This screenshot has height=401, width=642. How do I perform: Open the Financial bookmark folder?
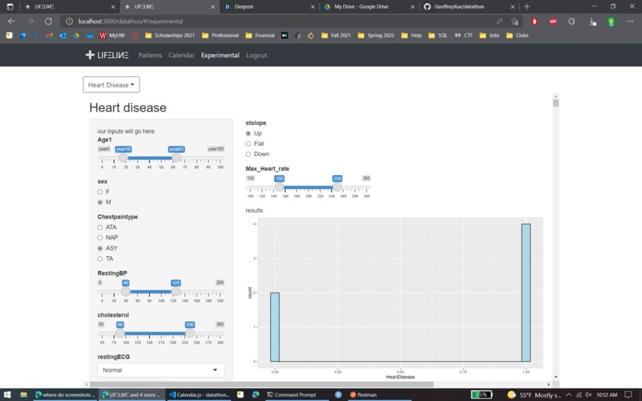click(x=260, y=36)
